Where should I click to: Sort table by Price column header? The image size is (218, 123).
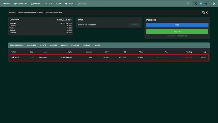(x=140, y=52)
